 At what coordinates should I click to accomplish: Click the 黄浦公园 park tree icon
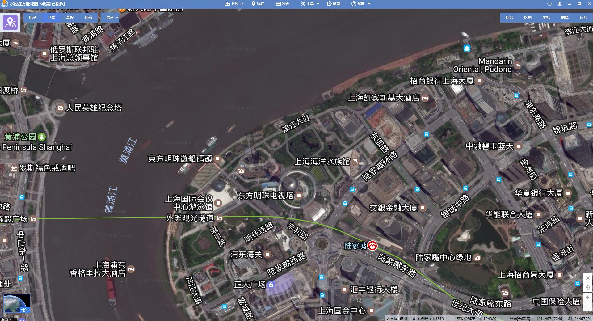point(42,137)
